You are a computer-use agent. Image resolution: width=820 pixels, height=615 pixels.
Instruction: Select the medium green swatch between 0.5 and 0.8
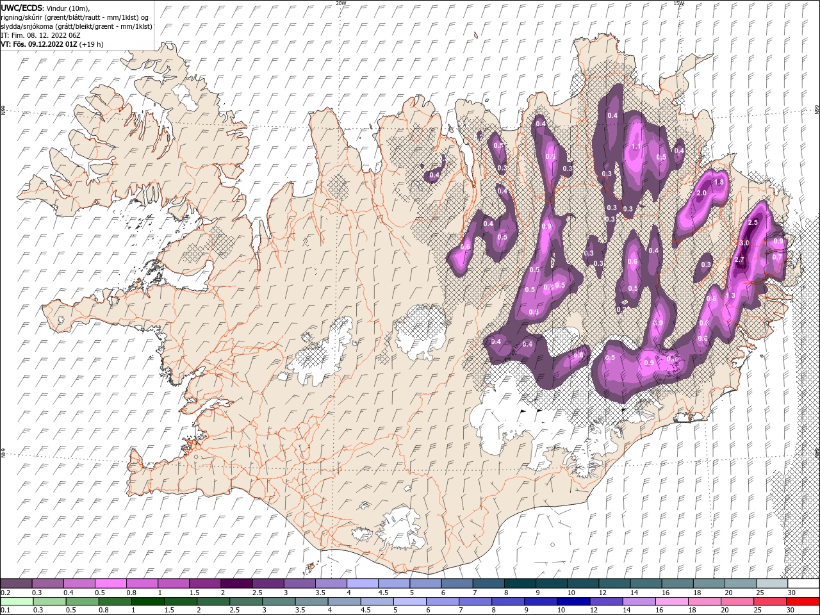pos(82,602)
